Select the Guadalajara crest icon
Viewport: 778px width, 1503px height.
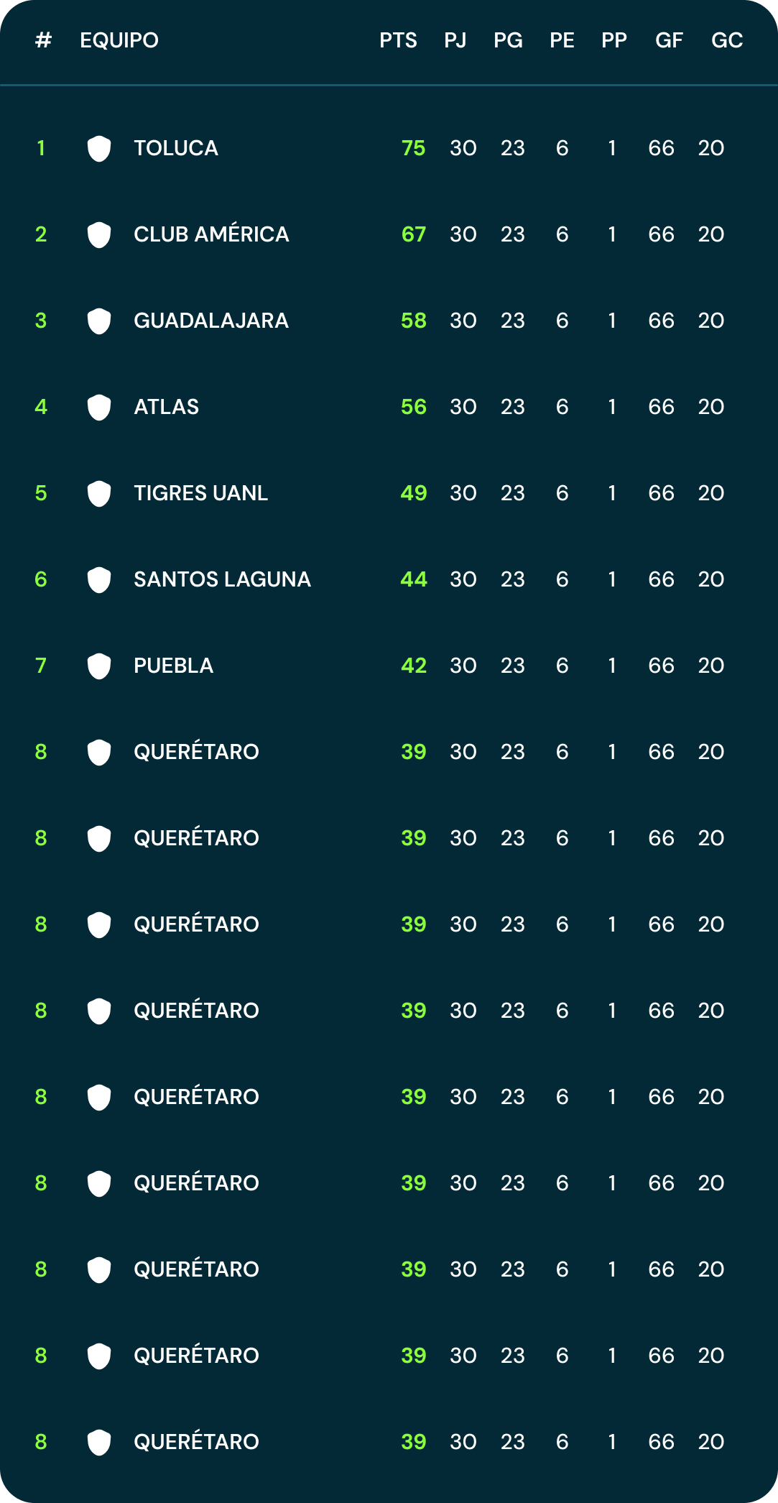point(99,321)
